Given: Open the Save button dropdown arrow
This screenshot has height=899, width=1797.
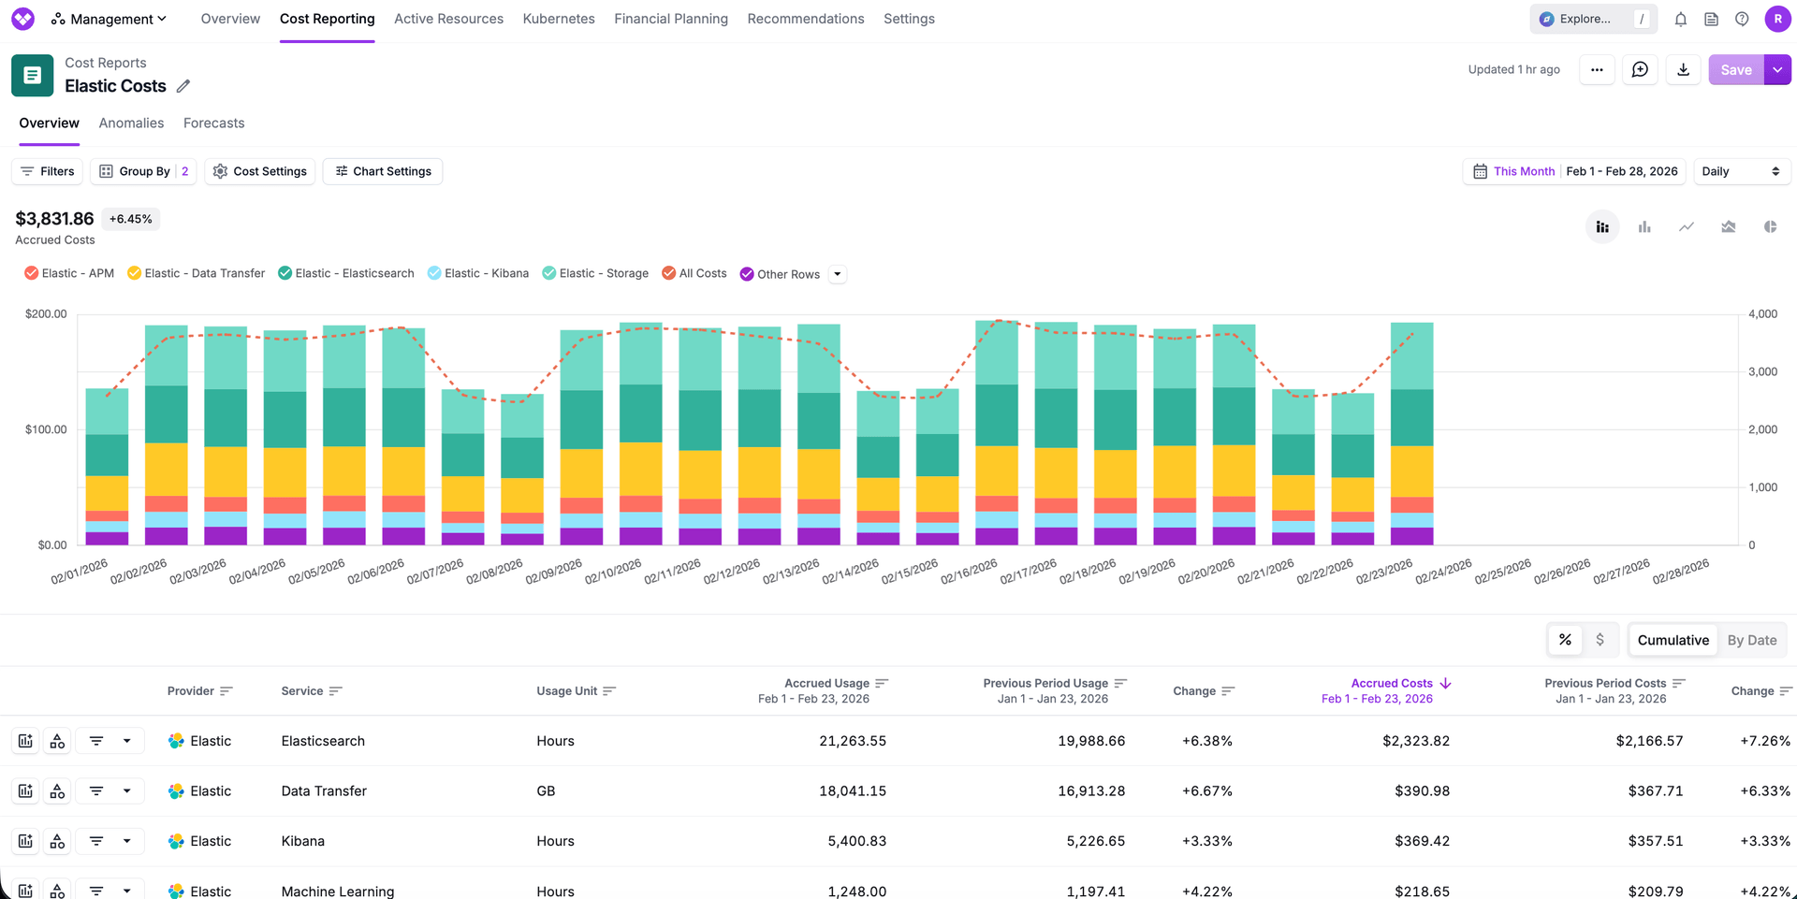Looking at the screenshot, I should pyautogui.click(x=1777, y=69).
